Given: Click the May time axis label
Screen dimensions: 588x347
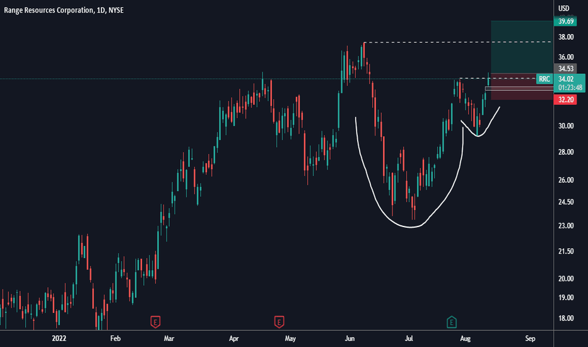Looking at the screenshot, I should 290,338.
